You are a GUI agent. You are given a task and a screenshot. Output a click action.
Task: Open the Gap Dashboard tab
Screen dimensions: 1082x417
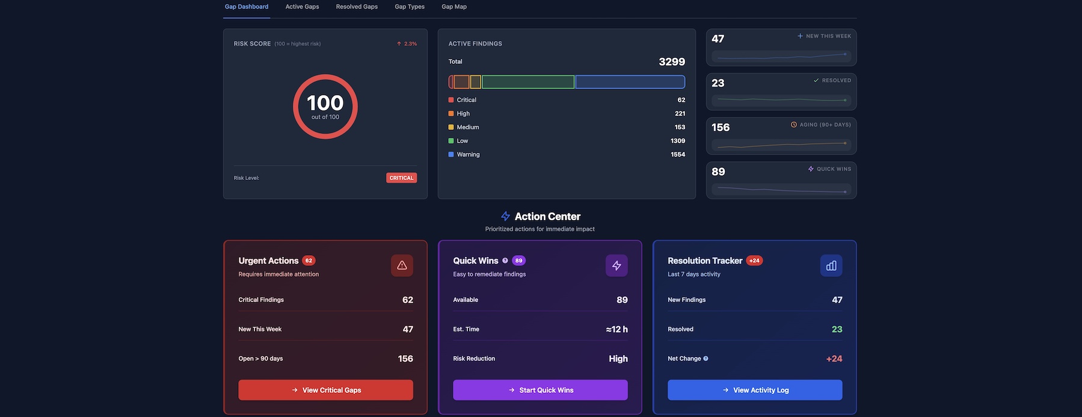(247, 7)
